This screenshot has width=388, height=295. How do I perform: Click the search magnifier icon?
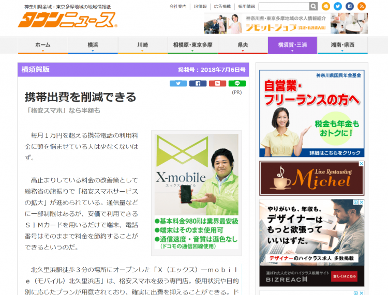click(314, 6)
